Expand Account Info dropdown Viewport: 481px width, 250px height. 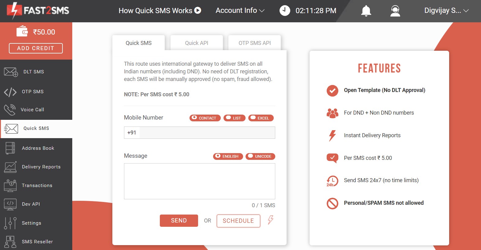pos(240,10)
